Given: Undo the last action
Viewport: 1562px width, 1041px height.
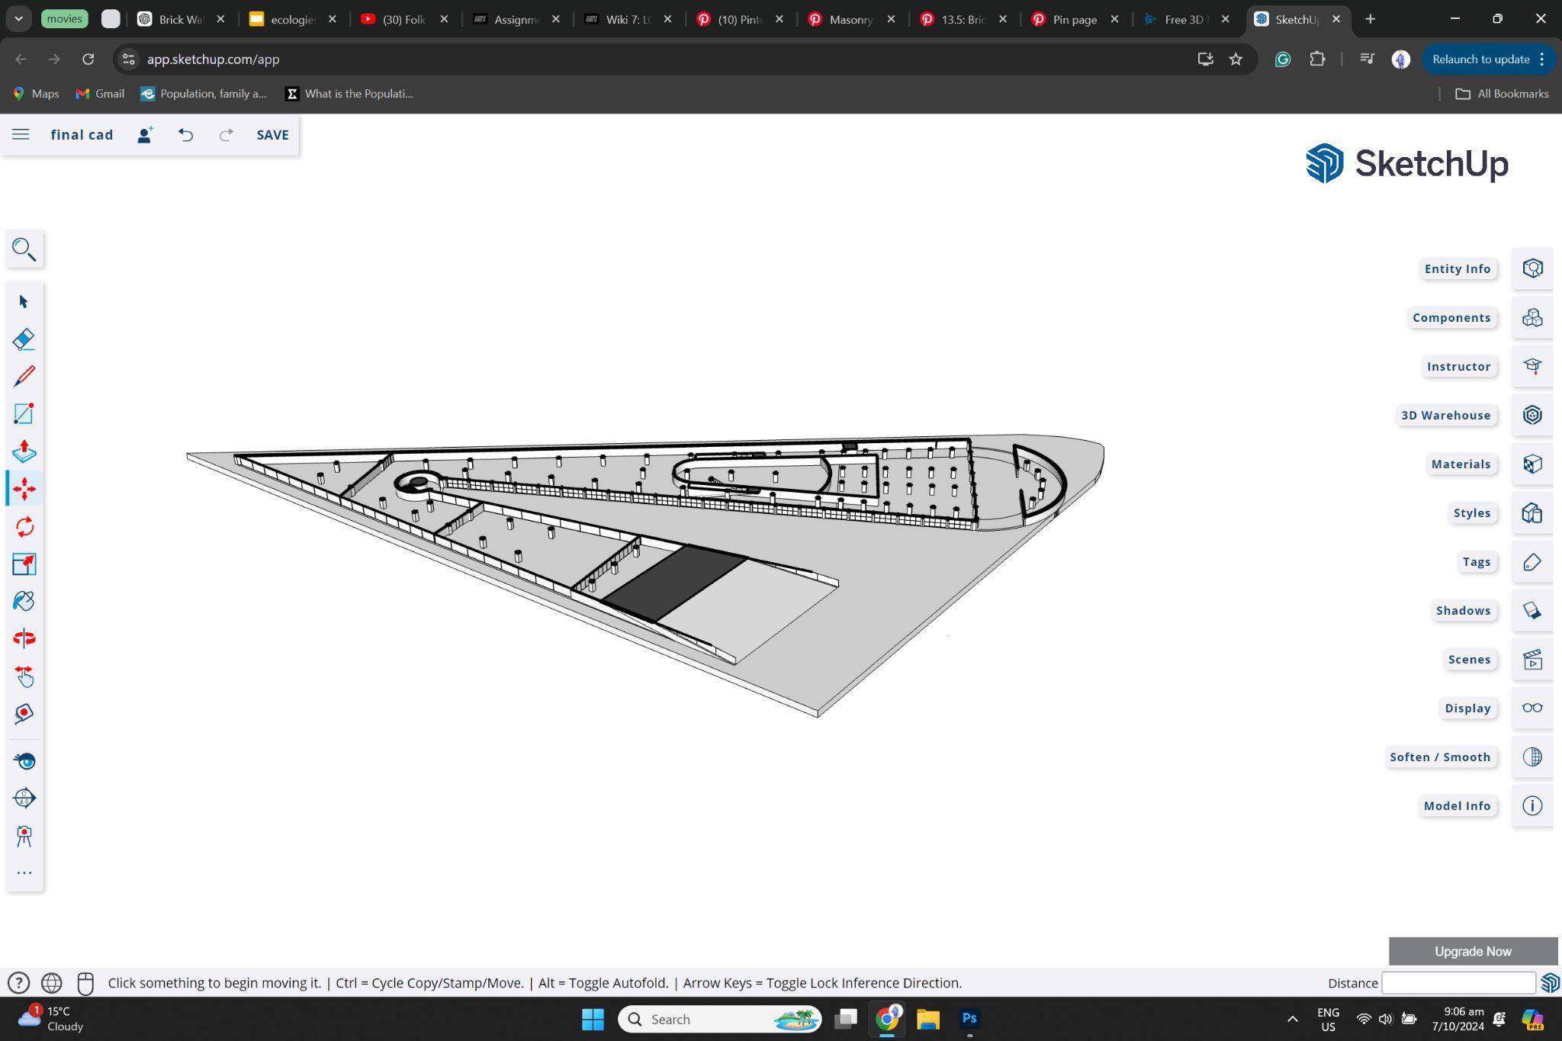Looking at the screenshot, I should tap(185, 135).
